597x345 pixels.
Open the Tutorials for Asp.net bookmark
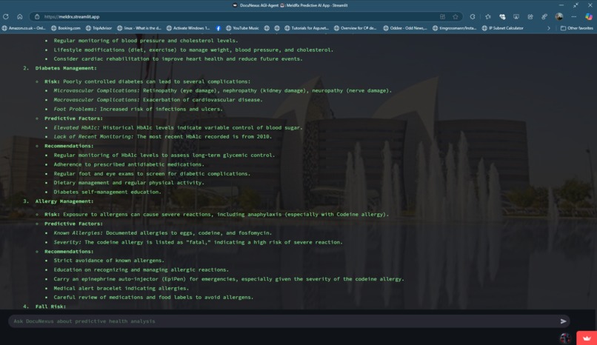[307, 28]
